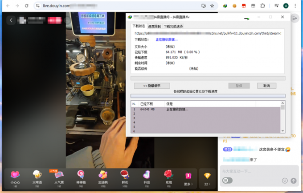Open the Extensions puzzle icon
The width and height of the screenshot is (303, 193).
(262, 6)
